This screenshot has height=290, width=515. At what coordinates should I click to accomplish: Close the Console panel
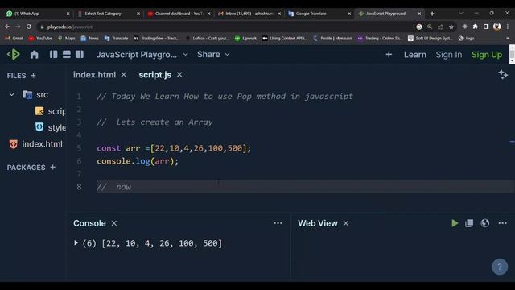114,223
